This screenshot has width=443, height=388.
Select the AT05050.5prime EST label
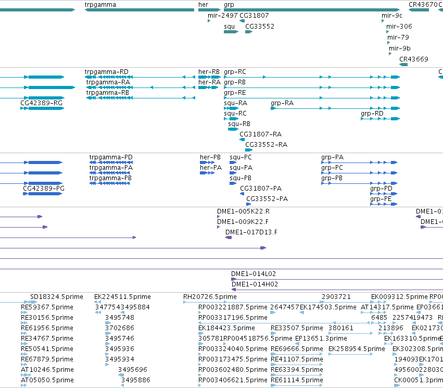[47, 380]
